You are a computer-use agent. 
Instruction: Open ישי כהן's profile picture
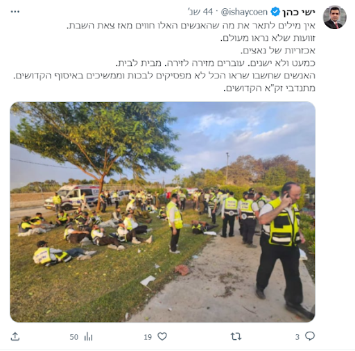coord(334,17)
